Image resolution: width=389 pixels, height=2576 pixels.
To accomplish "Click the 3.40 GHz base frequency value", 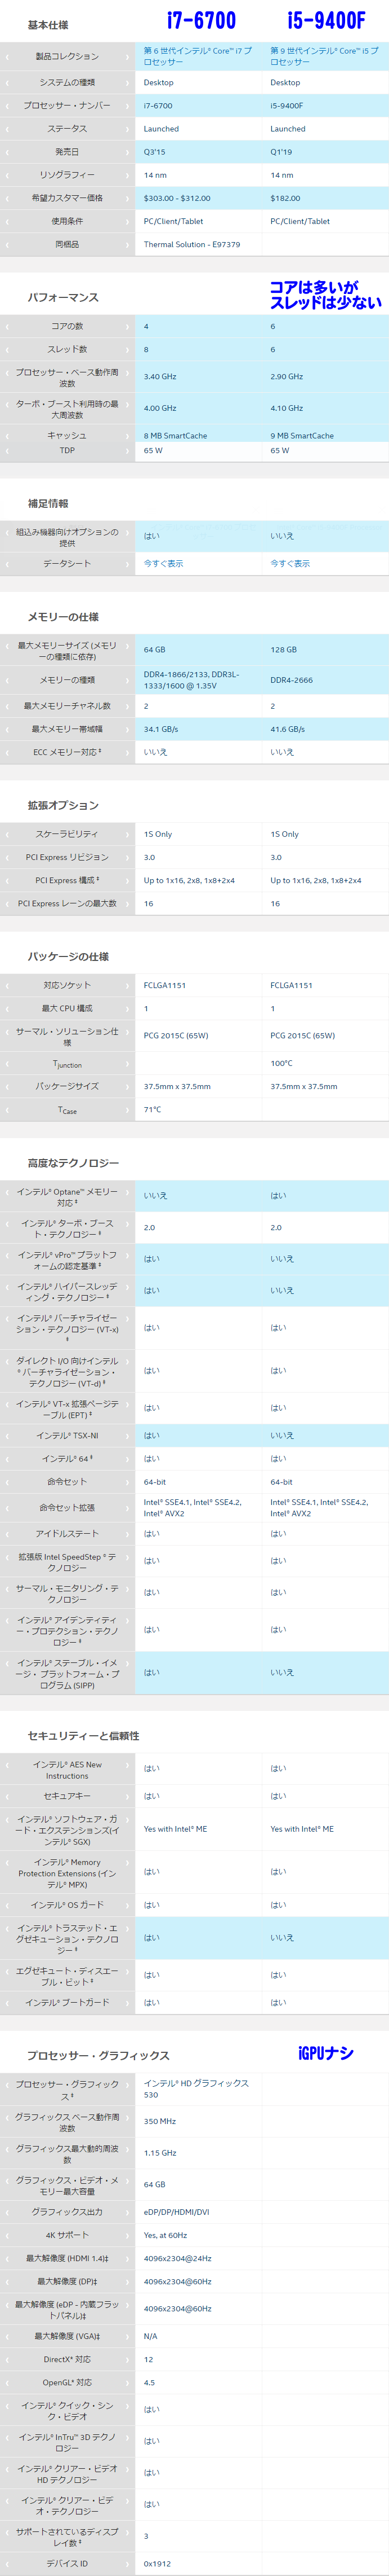I will coord(159,377).
